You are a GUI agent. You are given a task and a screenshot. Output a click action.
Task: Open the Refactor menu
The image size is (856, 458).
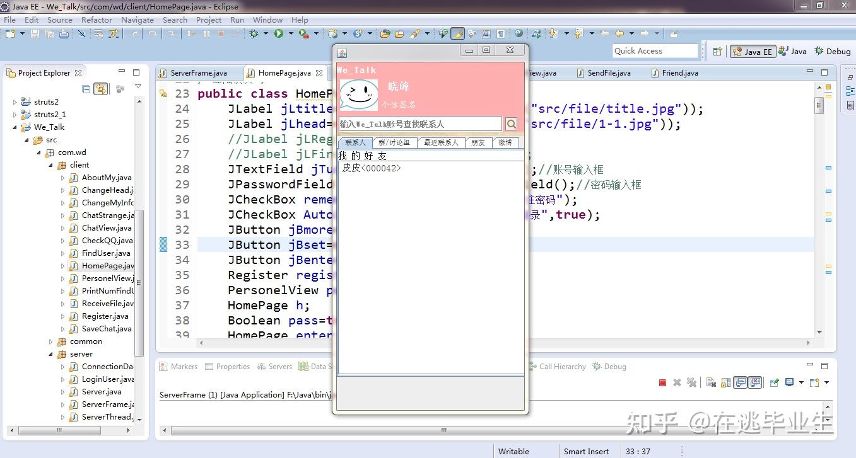pos(97,20)
